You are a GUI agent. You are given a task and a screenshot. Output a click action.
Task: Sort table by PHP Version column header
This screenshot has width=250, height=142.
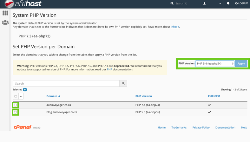pos(144,96)
